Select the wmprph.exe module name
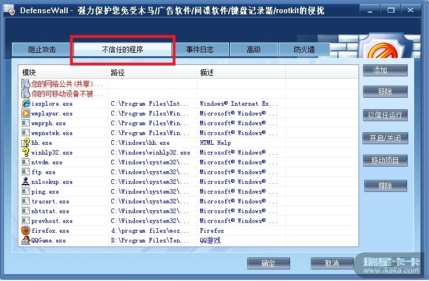This screenshot has height=281, width=429. click(x=48, y=124)
